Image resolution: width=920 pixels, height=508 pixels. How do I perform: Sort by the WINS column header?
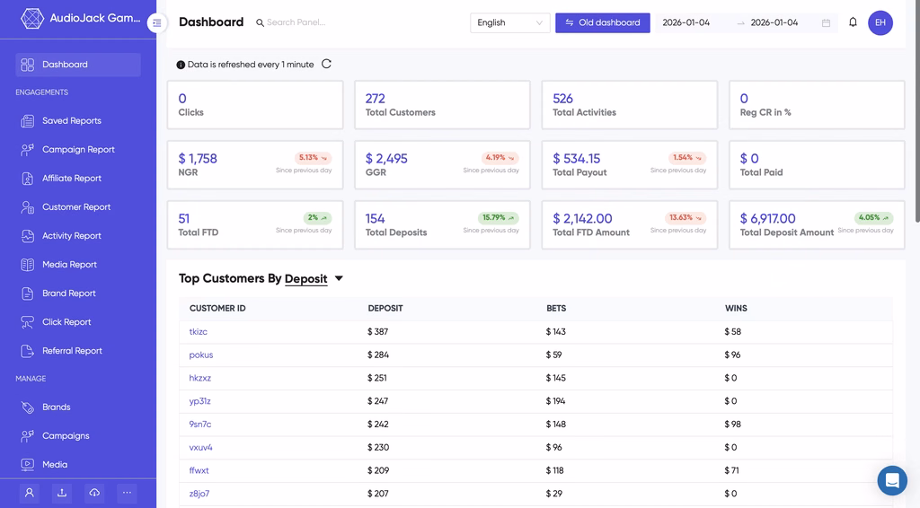click(736, 308)
